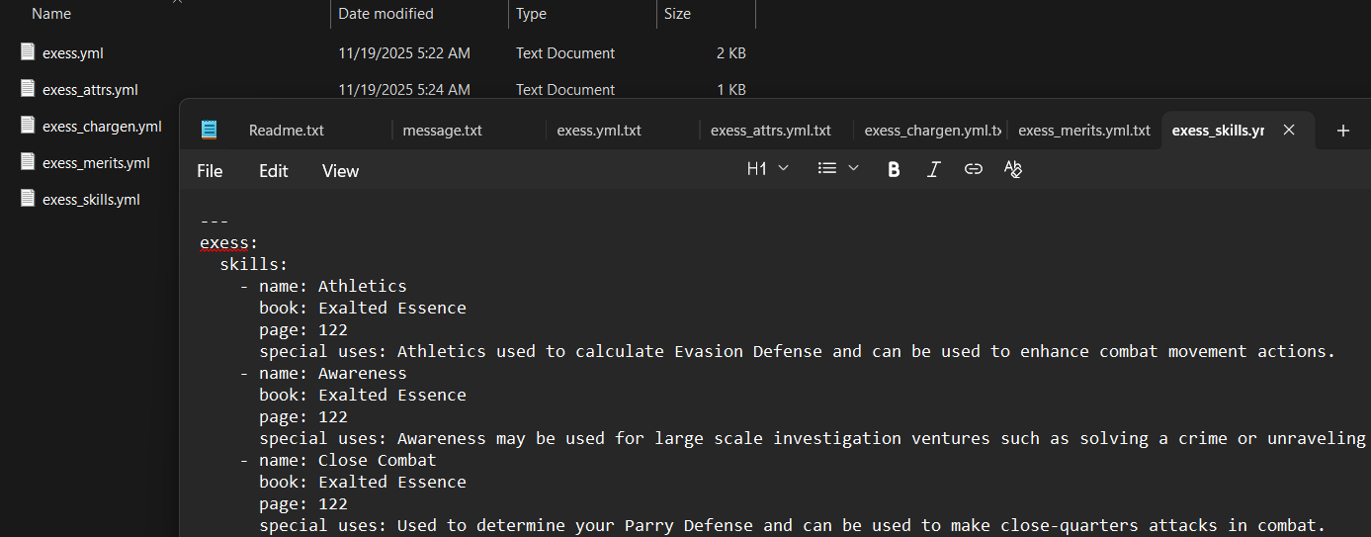
Task: Insert a link using the toolbar icon
Action: [973, 169]
